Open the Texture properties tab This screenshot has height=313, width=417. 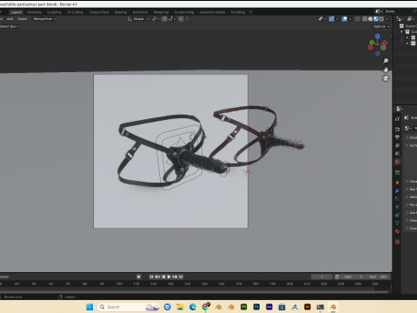point(397,242)
